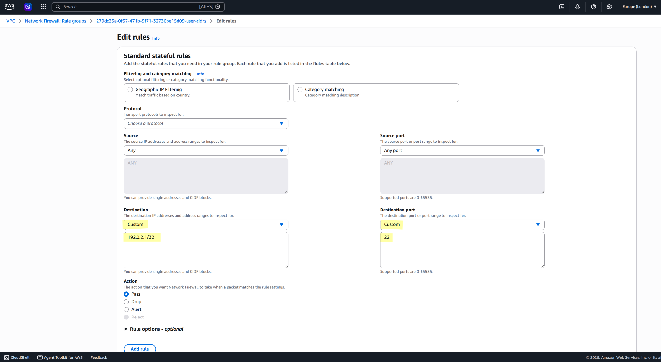
Task: Click the Source port ANY disabled text area
Action: point(462,176)
